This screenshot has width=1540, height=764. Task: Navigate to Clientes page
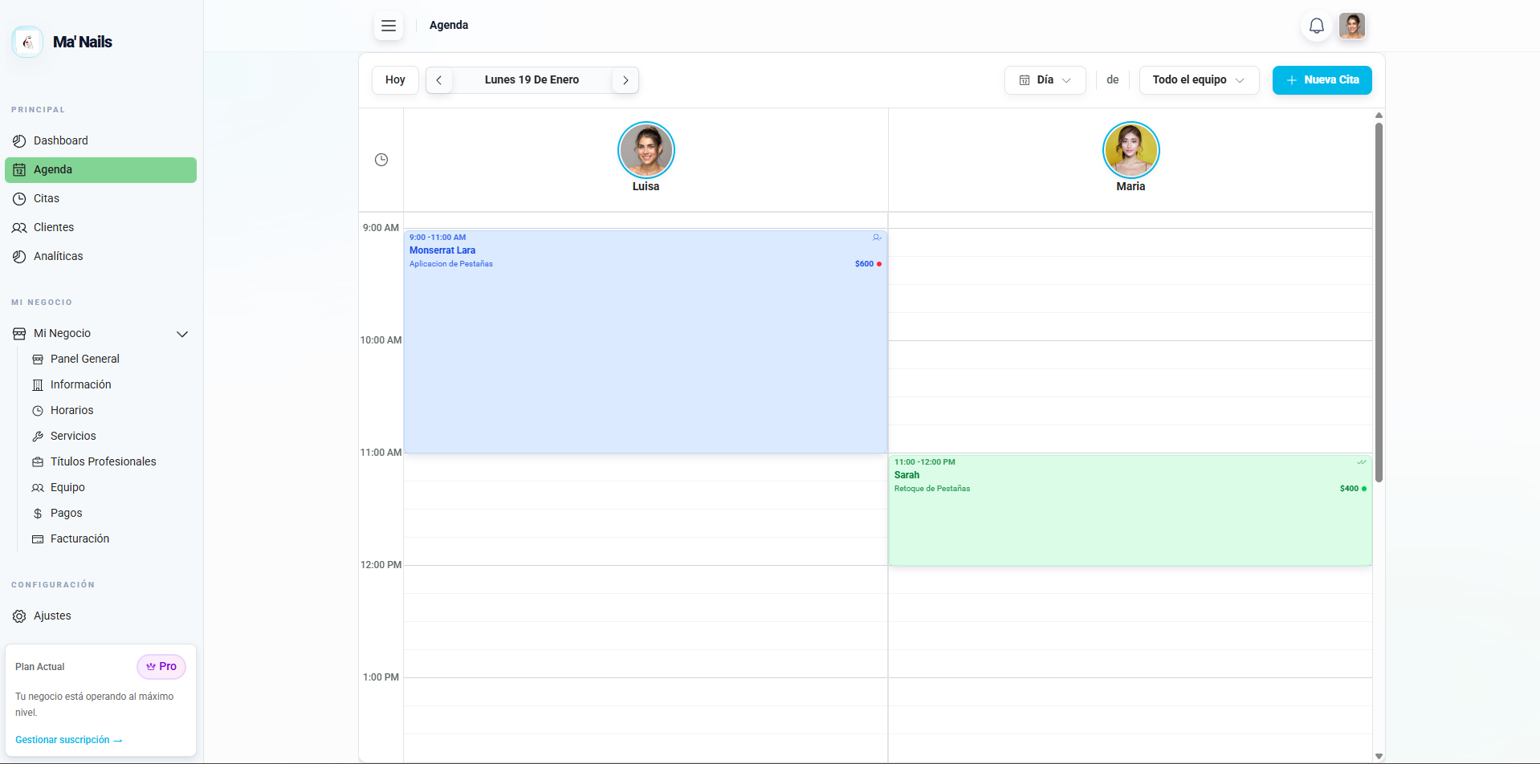click(x=54, y=227)
